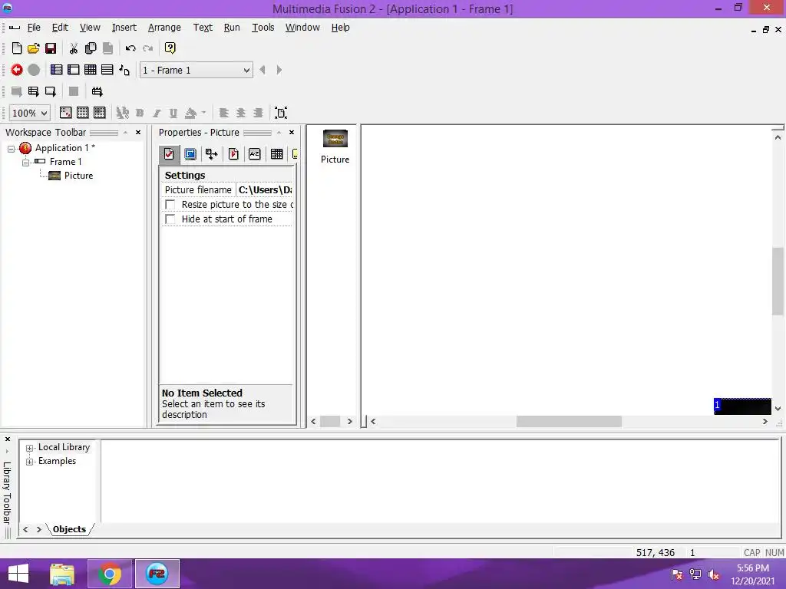Toggle the Show grid icon
The image size is (786, 589).
[x=83, y=113]
